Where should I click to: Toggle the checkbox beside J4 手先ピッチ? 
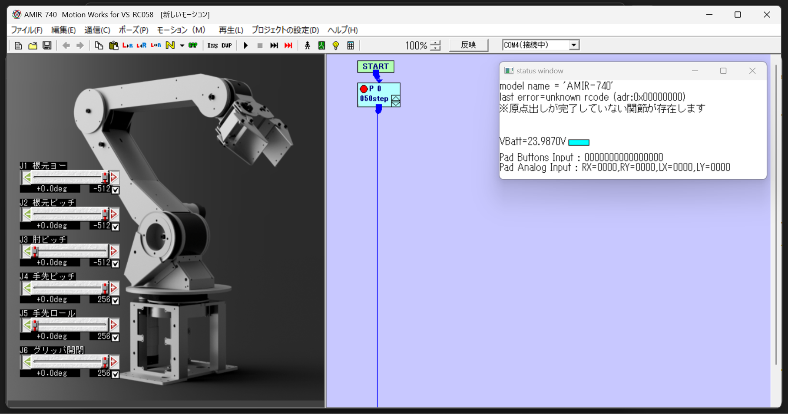(x=115, y=300)
